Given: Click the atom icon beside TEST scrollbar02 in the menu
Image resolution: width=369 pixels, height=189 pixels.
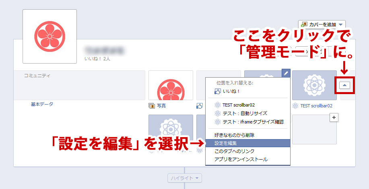Looking at the screenshot, I should click(x=218, y=105).
